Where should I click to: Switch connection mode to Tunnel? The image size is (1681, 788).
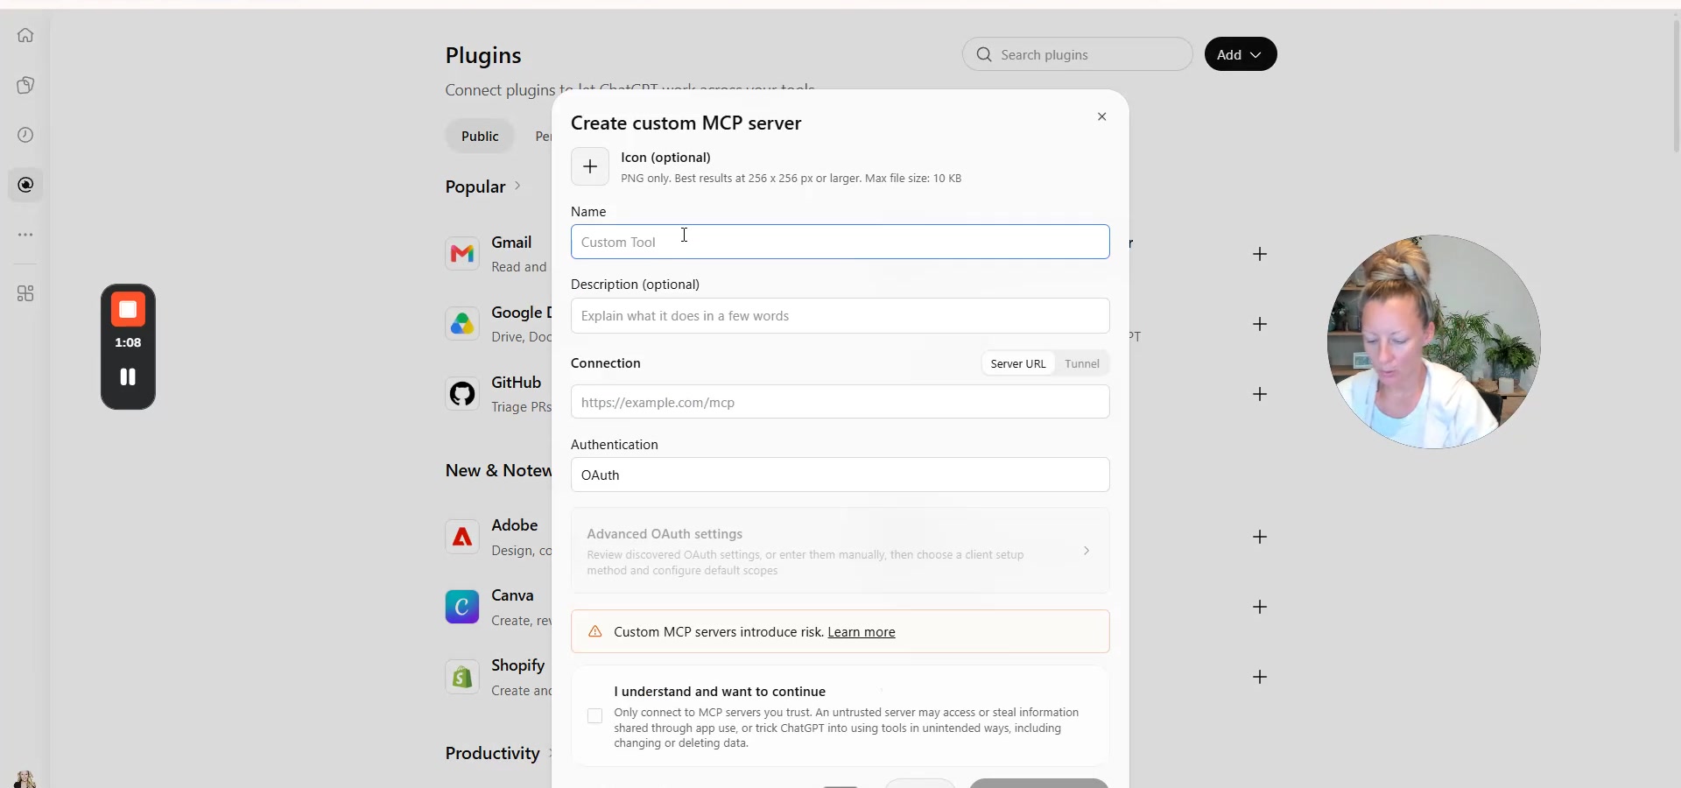[1082, 363]
